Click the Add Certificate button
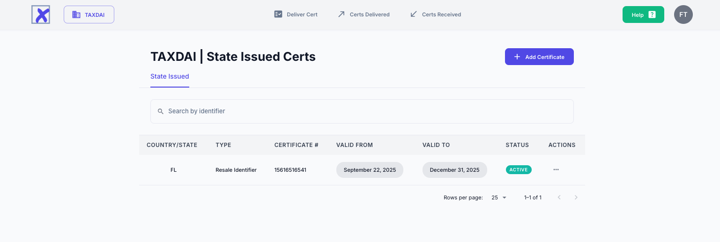The height and width of the screenshot is (242, 720). click(x=539, y=57)
